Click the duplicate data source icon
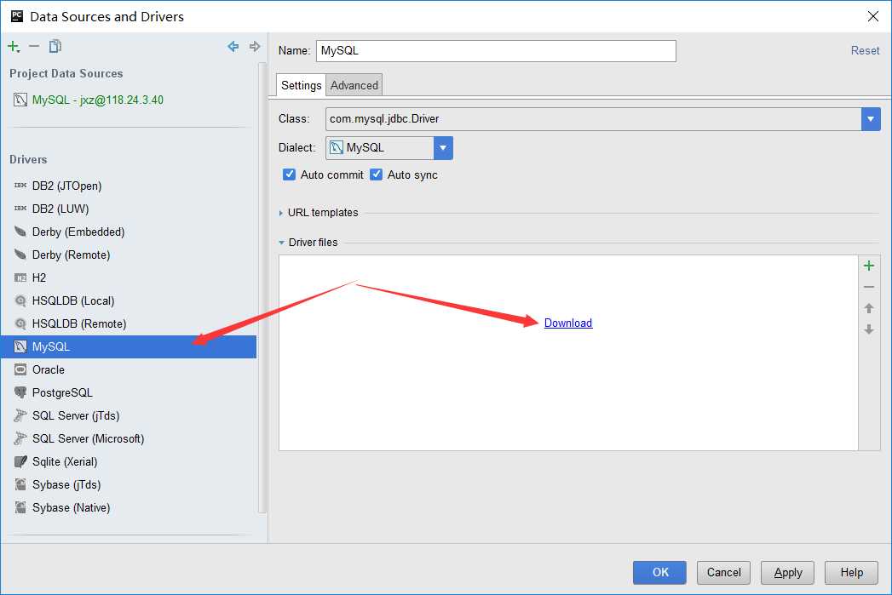Screen dimensions: 892x595 point(55,46)
